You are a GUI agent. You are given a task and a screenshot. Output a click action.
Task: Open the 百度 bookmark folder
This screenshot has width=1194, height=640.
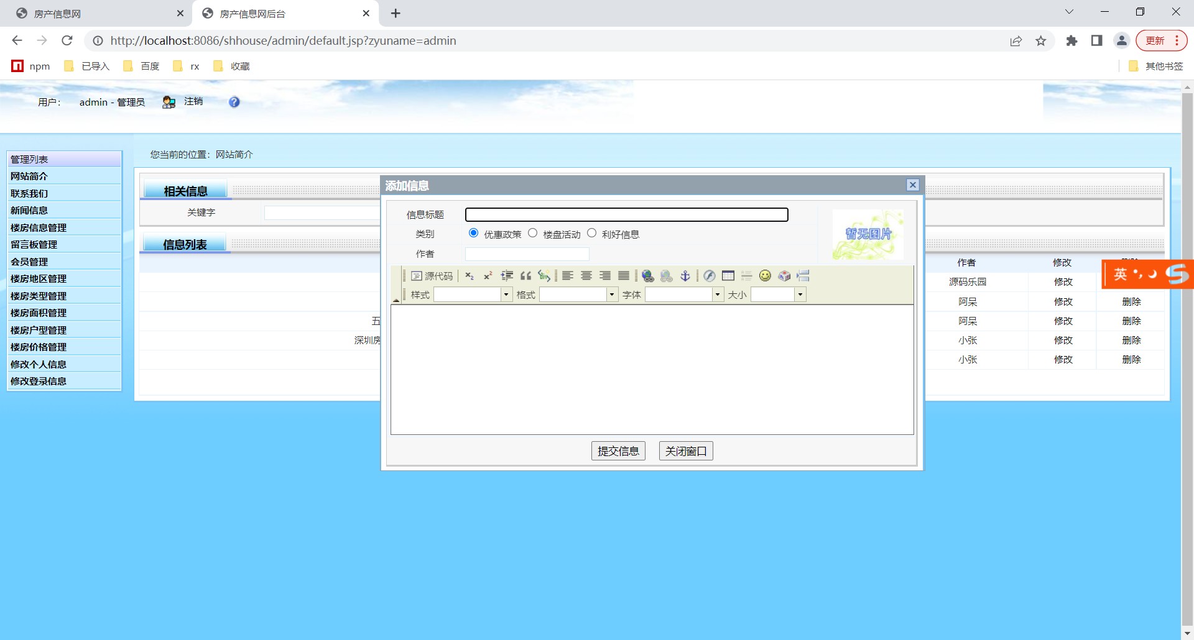point(142,66)
